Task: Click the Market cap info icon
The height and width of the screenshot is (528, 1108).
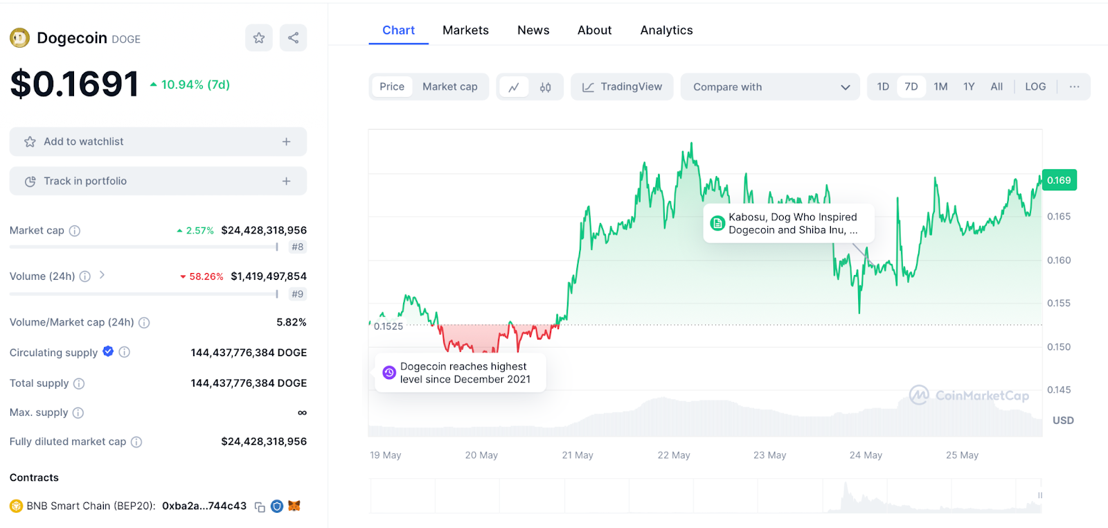Action: (x=75, y=231)
